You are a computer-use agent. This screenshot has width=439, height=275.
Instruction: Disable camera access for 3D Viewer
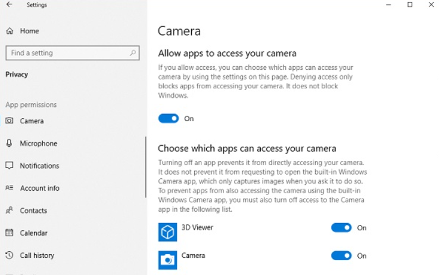pyautogui.click(x=341, y=228)
